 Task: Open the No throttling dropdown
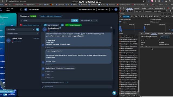(x=159, y=11)
